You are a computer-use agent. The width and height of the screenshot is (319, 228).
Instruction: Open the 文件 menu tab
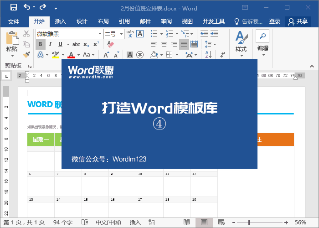click(x=14, y=21)
